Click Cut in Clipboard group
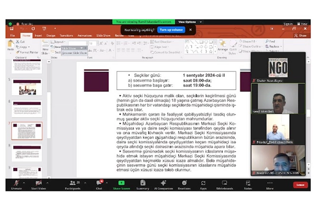This screenshot has width=319, height=210. click(x=20, y=41)
